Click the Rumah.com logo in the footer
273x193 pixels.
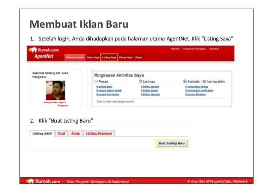43,181
